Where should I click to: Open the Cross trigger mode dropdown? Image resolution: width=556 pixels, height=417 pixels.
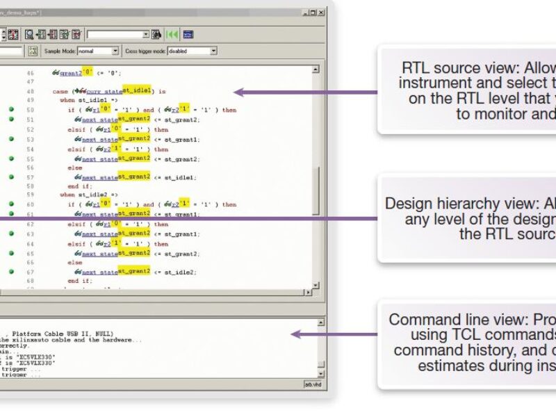point(213,50)
